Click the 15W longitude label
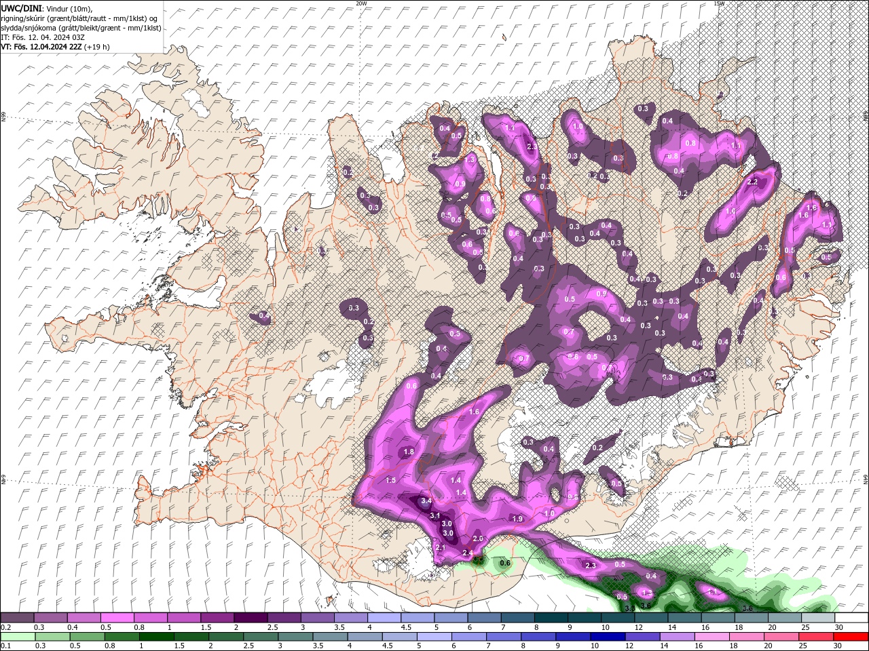The height and width of the screenshot is (651, 869). pos(718,3)
